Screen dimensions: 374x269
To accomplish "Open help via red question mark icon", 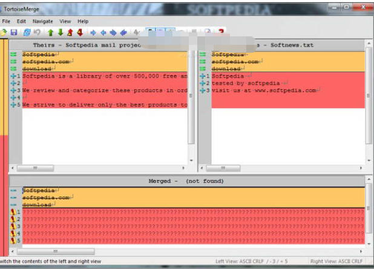I will pyautogui.click(x=221, y=32).
